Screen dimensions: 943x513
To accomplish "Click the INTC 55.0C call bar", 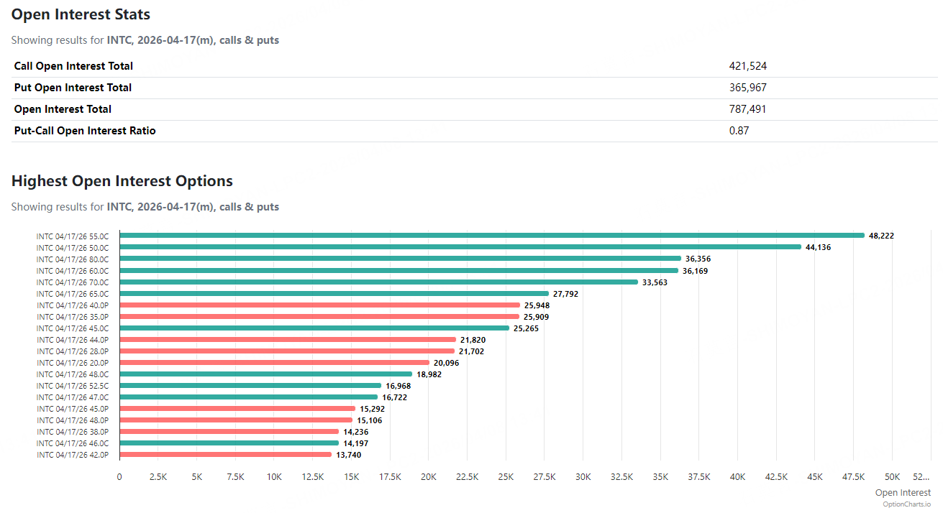I will pos(491,235).
